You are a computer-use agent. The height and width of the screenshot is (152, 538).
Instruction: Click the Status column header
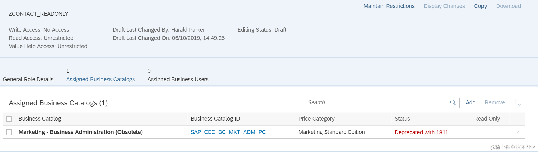tap(402, 119)
